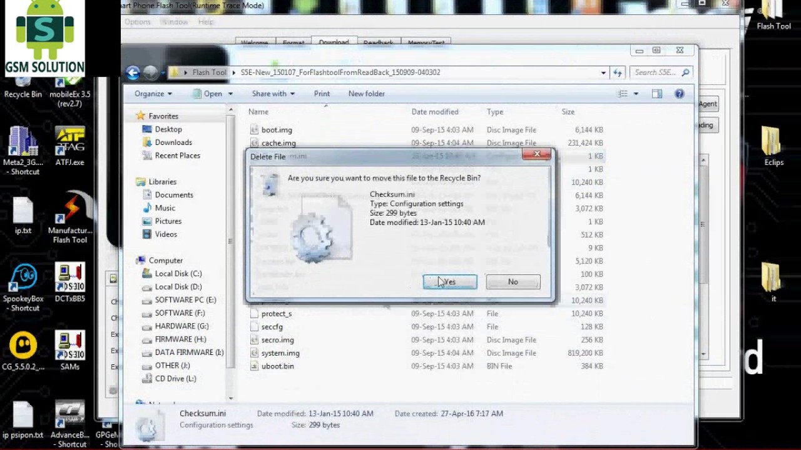Open the Share with dropdown
This screenshot has width=801, height=450.
[x=273, y=94]
